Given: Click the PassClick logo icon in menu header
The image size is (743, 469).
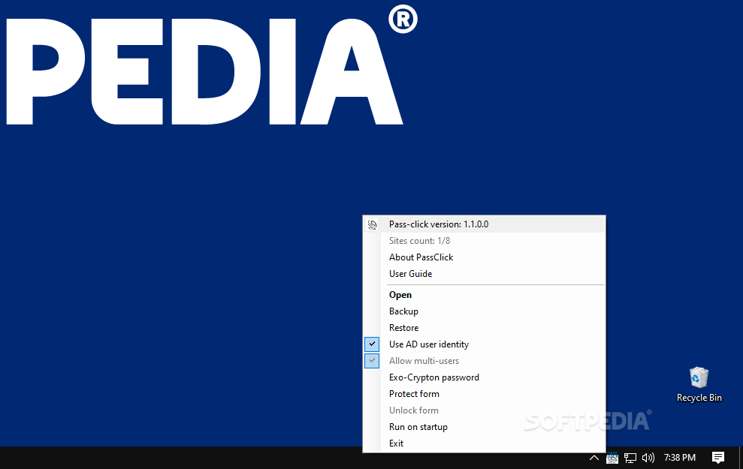Looking at the screenshot, I should click(x=373, y=224).
